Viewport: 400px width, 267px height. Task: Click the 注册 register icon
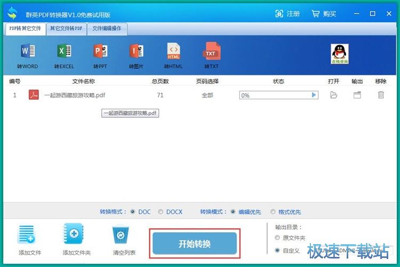coord(279,13)
